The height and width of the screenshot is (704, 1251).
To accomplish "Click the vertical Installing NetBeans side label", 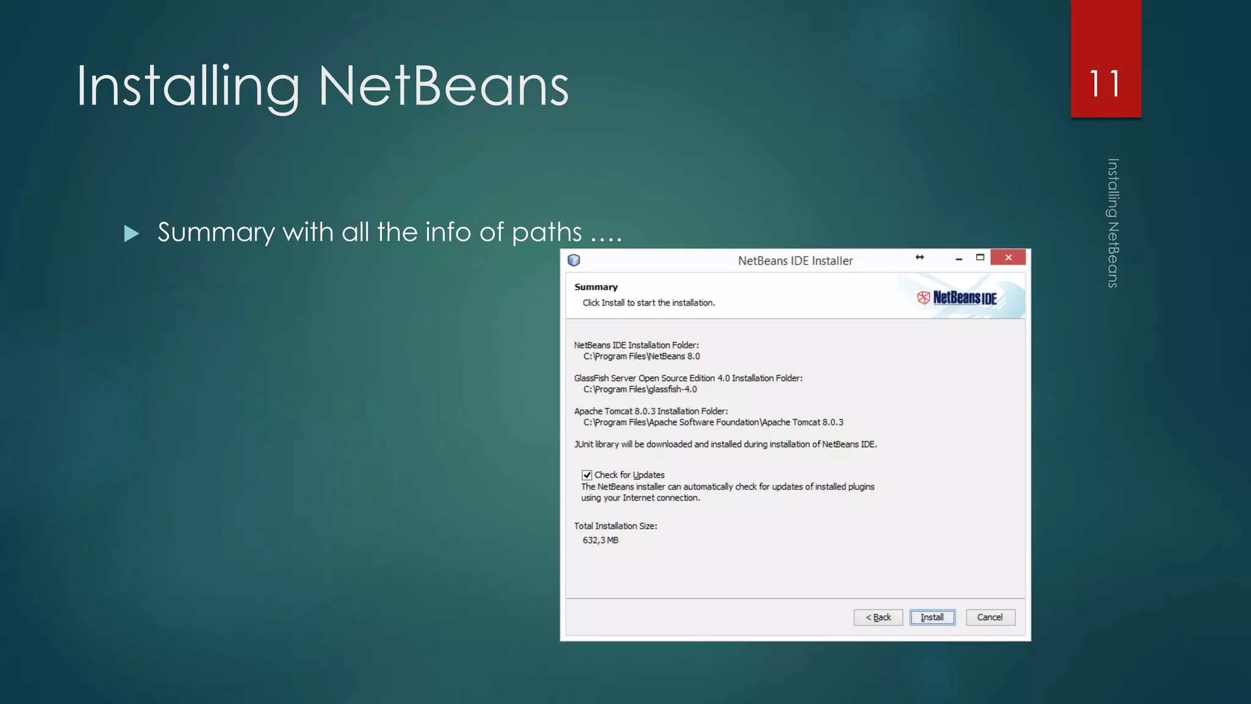I will tap(1113, 223).
